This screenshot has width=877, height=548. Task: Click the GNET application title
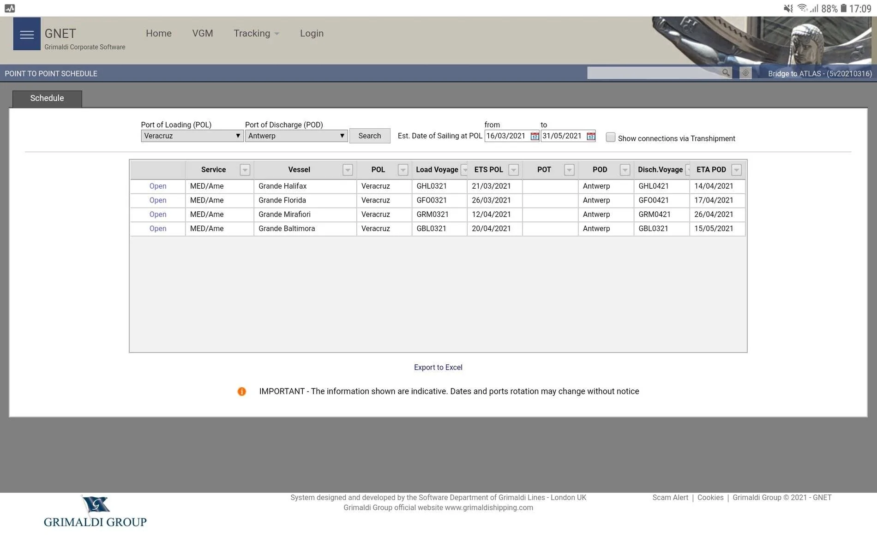point(60,34)
